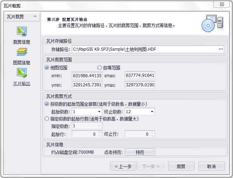Click the 图层信息 stacked layers icon
The image size is (233, 178).
(x=22, y=52)
